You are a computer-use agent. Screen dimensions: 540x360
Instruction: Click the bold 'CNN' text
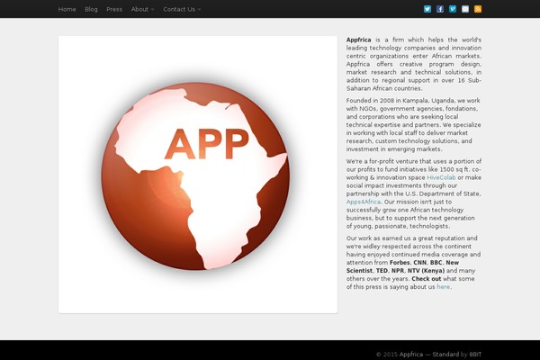[x=419, y=263]
